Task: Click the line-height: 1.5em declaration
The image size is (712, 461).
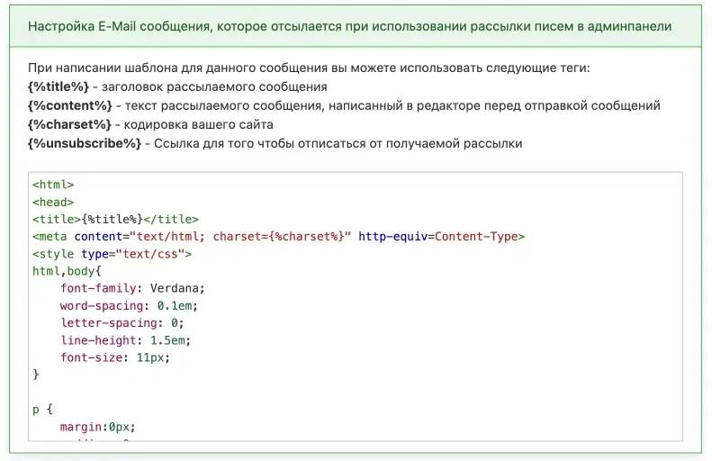Action: (x=125, y=340)
